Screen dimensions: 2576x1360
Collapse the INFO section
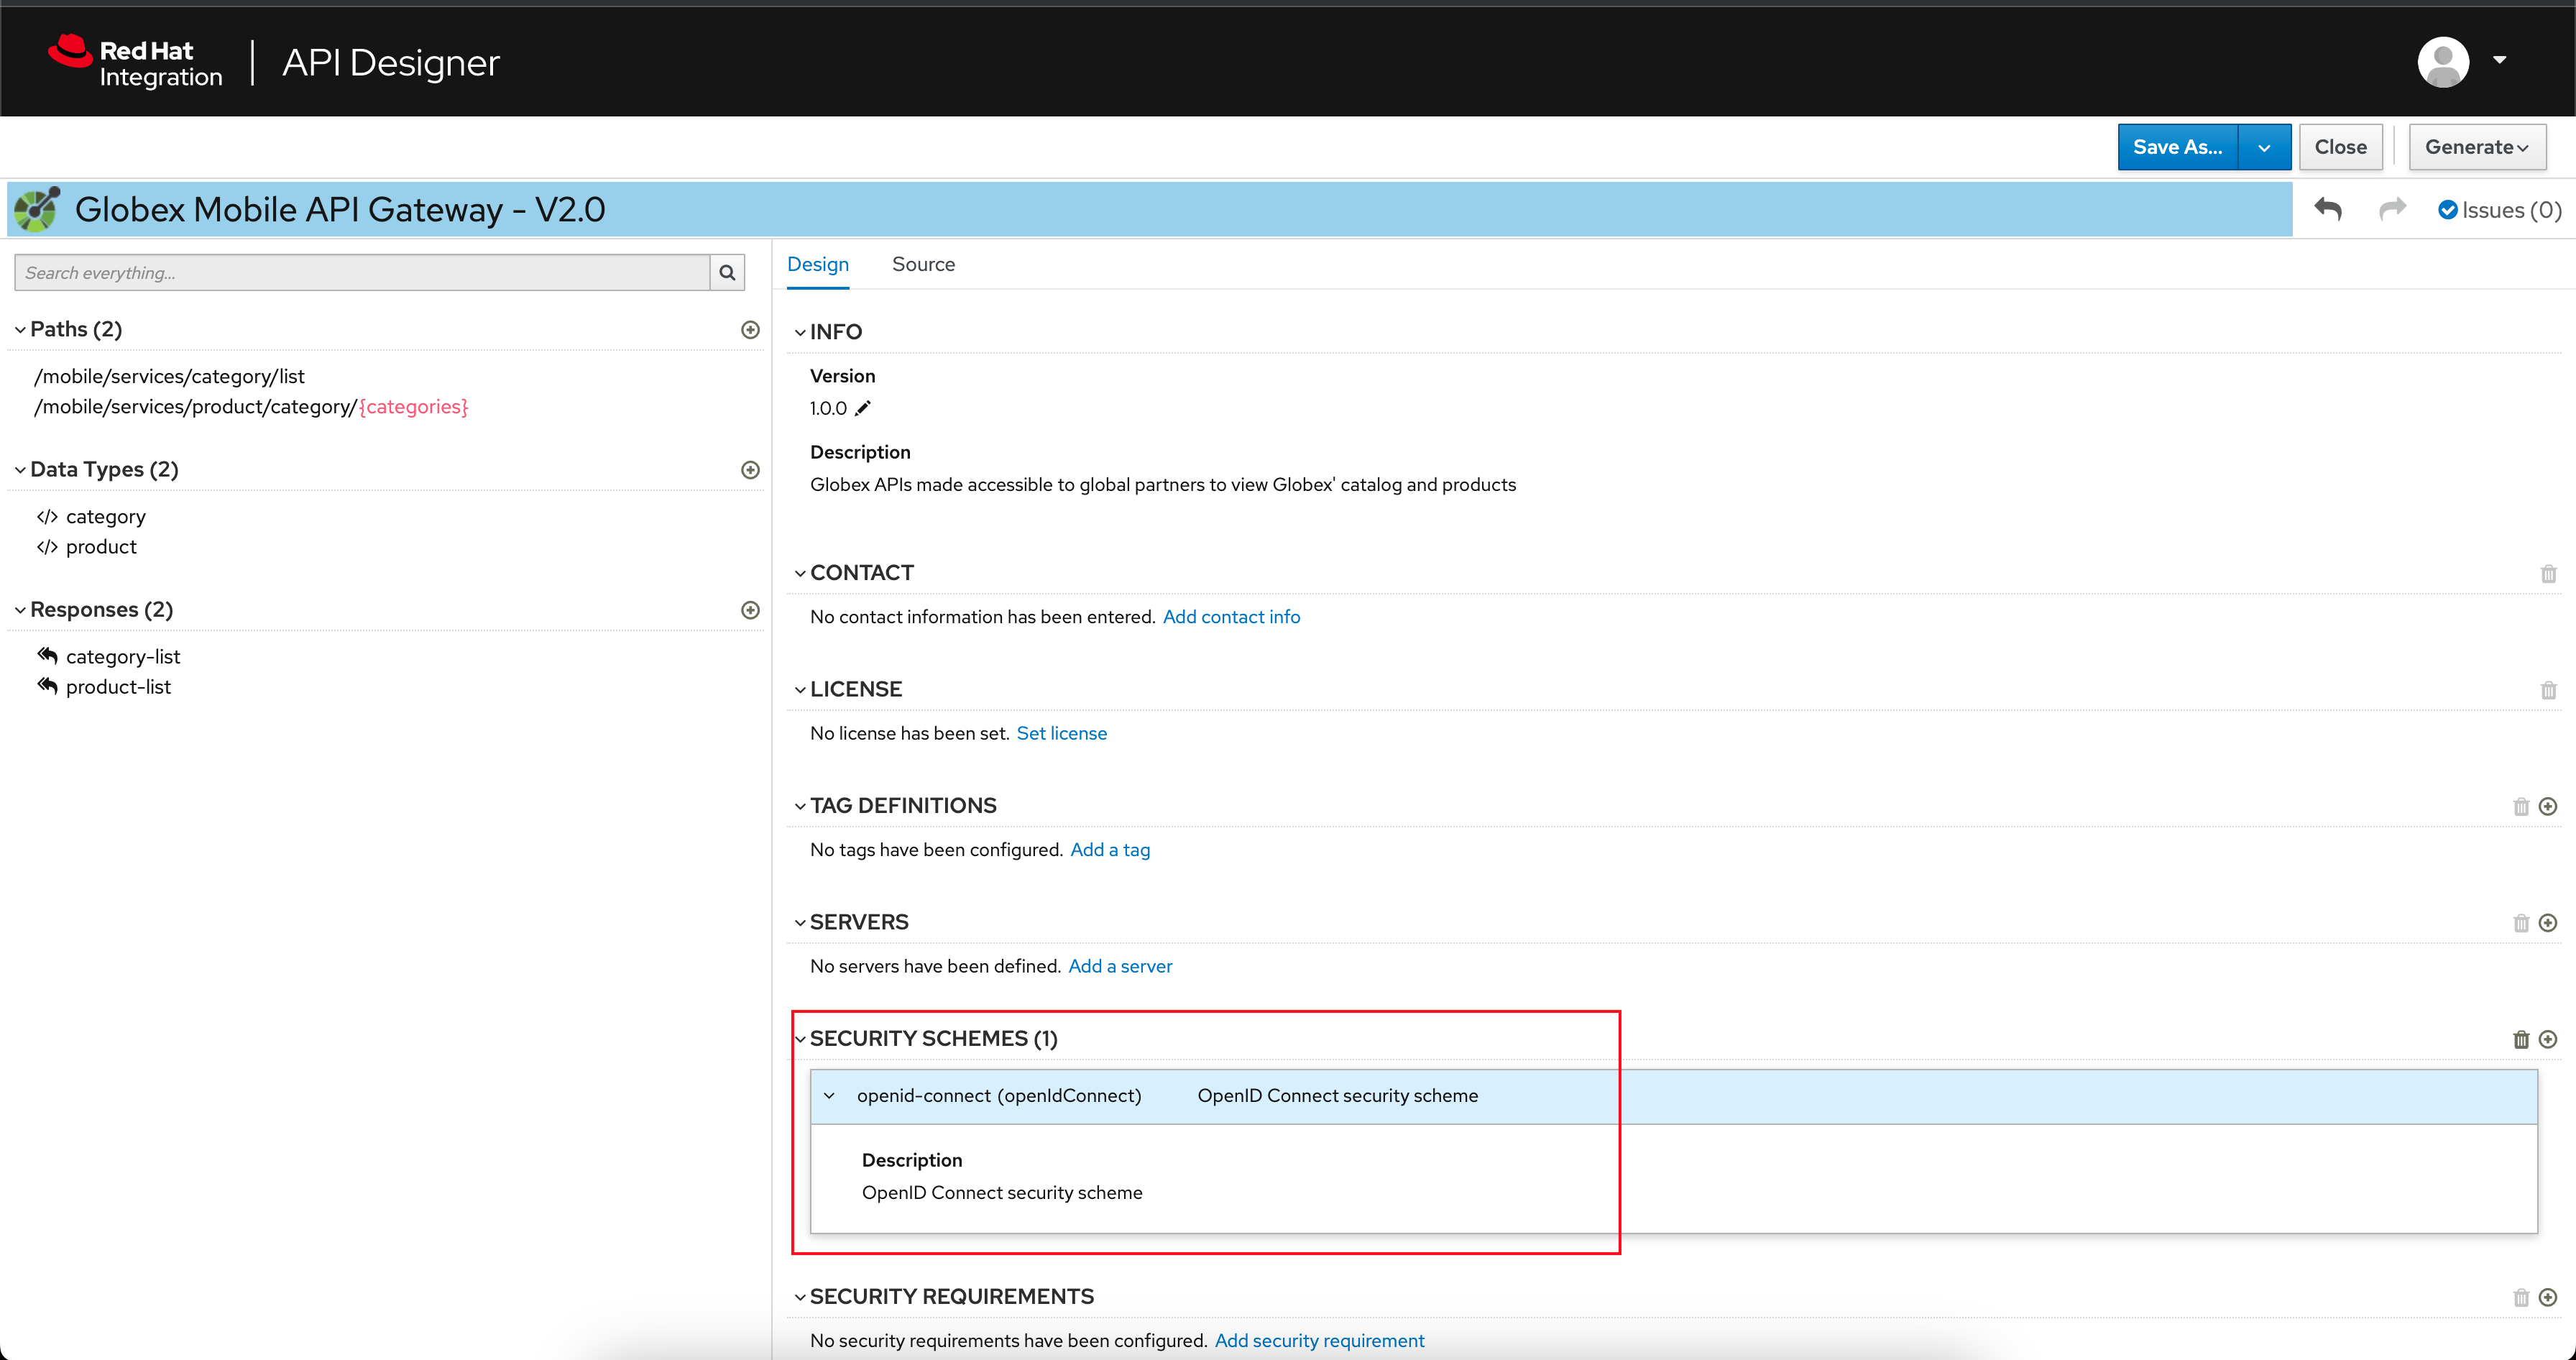coord(800,332)
